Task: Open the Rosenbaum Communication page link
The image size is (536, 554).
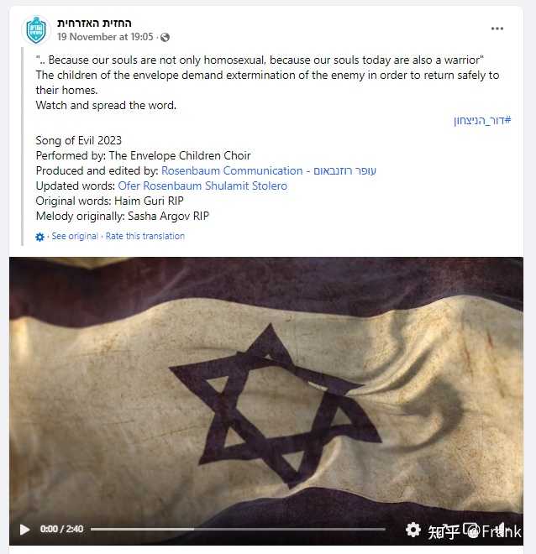Action: point(232,170)
